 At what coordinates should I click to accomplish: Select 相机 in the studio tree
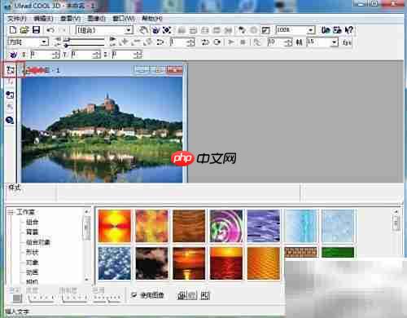[x=32, y=281]
